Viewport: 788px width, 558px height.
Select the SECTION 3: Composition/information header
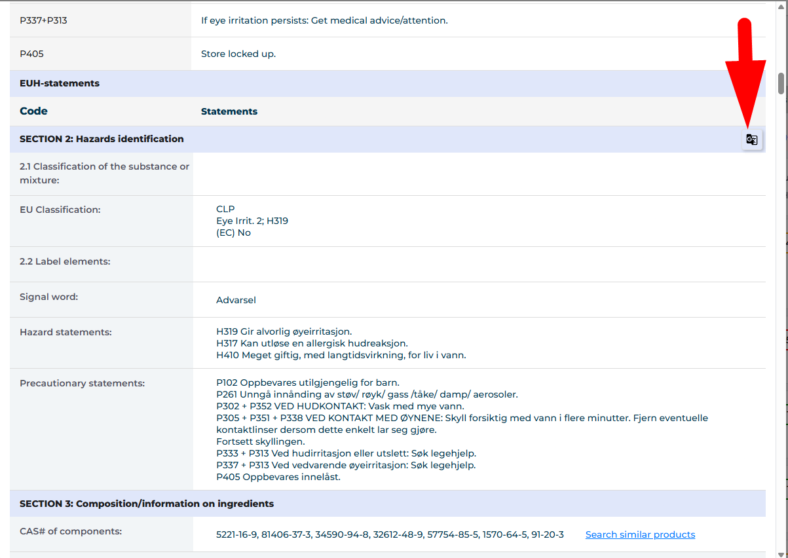147,504
